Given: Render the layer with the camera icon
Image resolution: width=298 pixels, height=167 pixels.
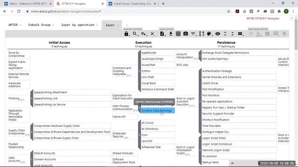Looking at the screenshot, I should (185, 34).
